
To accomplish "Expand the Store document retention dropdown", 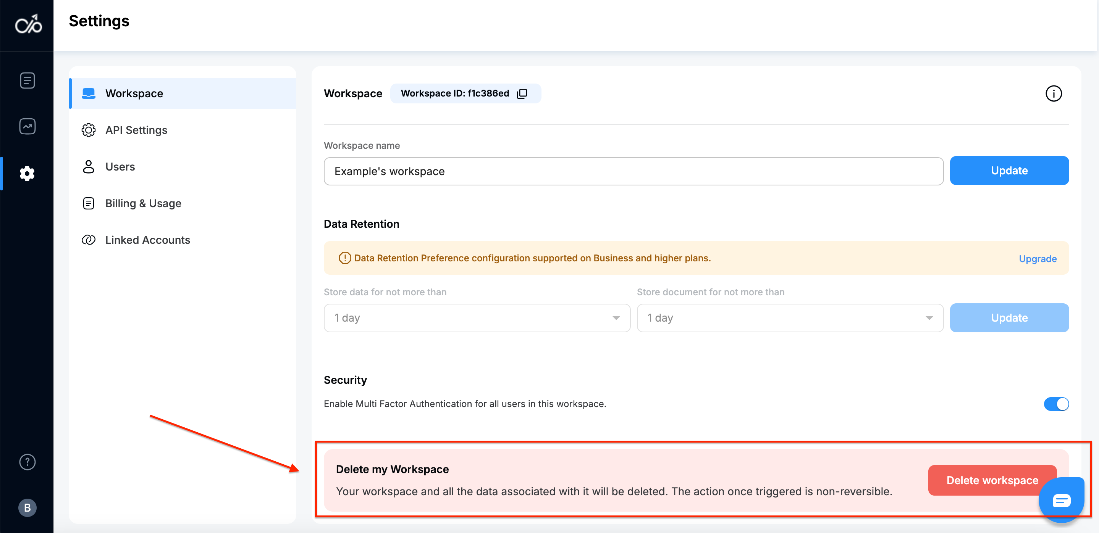I will pyautogui.click(x=790, y=318).
